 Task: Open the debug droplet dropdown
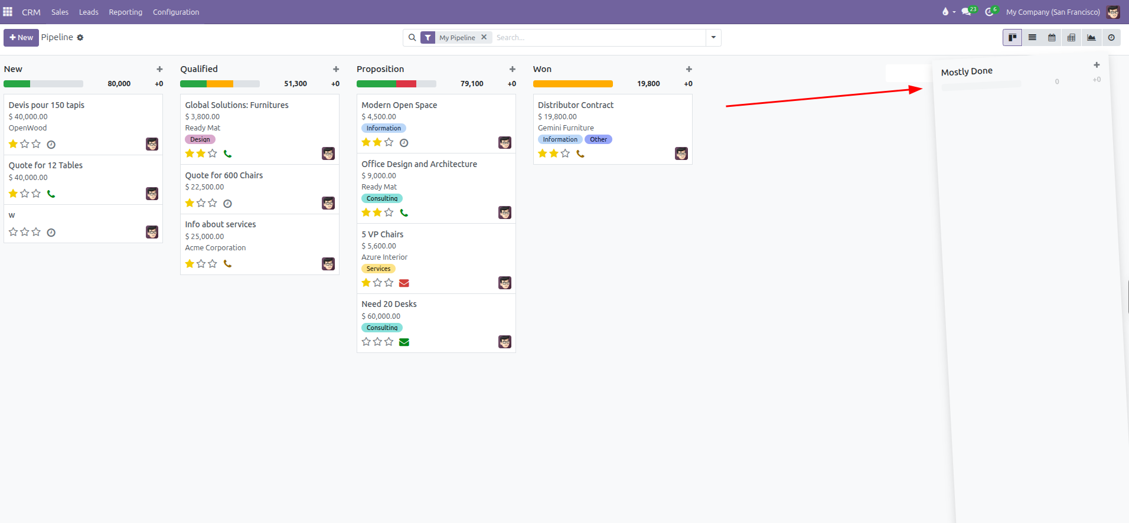tap(948, 12)
